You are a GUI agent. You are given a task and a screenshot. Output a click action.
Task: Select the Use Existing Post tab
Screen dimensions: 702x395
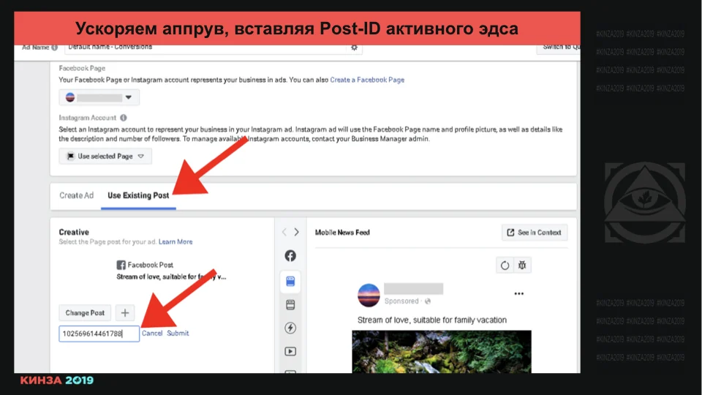[138, 195]
